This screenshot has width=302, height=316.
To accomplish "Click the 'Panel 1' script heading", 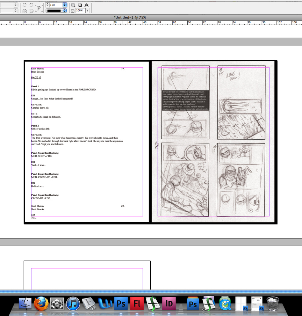I will (x=35, y=87).
